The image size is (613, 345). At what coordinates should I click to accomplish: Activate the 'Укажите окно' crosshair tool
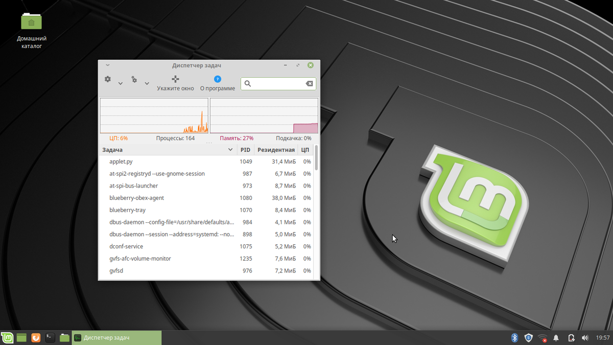coord(175,83)
